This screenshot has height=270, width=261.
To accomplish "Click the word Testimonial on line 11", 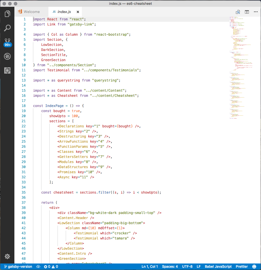I will (58, 70).
